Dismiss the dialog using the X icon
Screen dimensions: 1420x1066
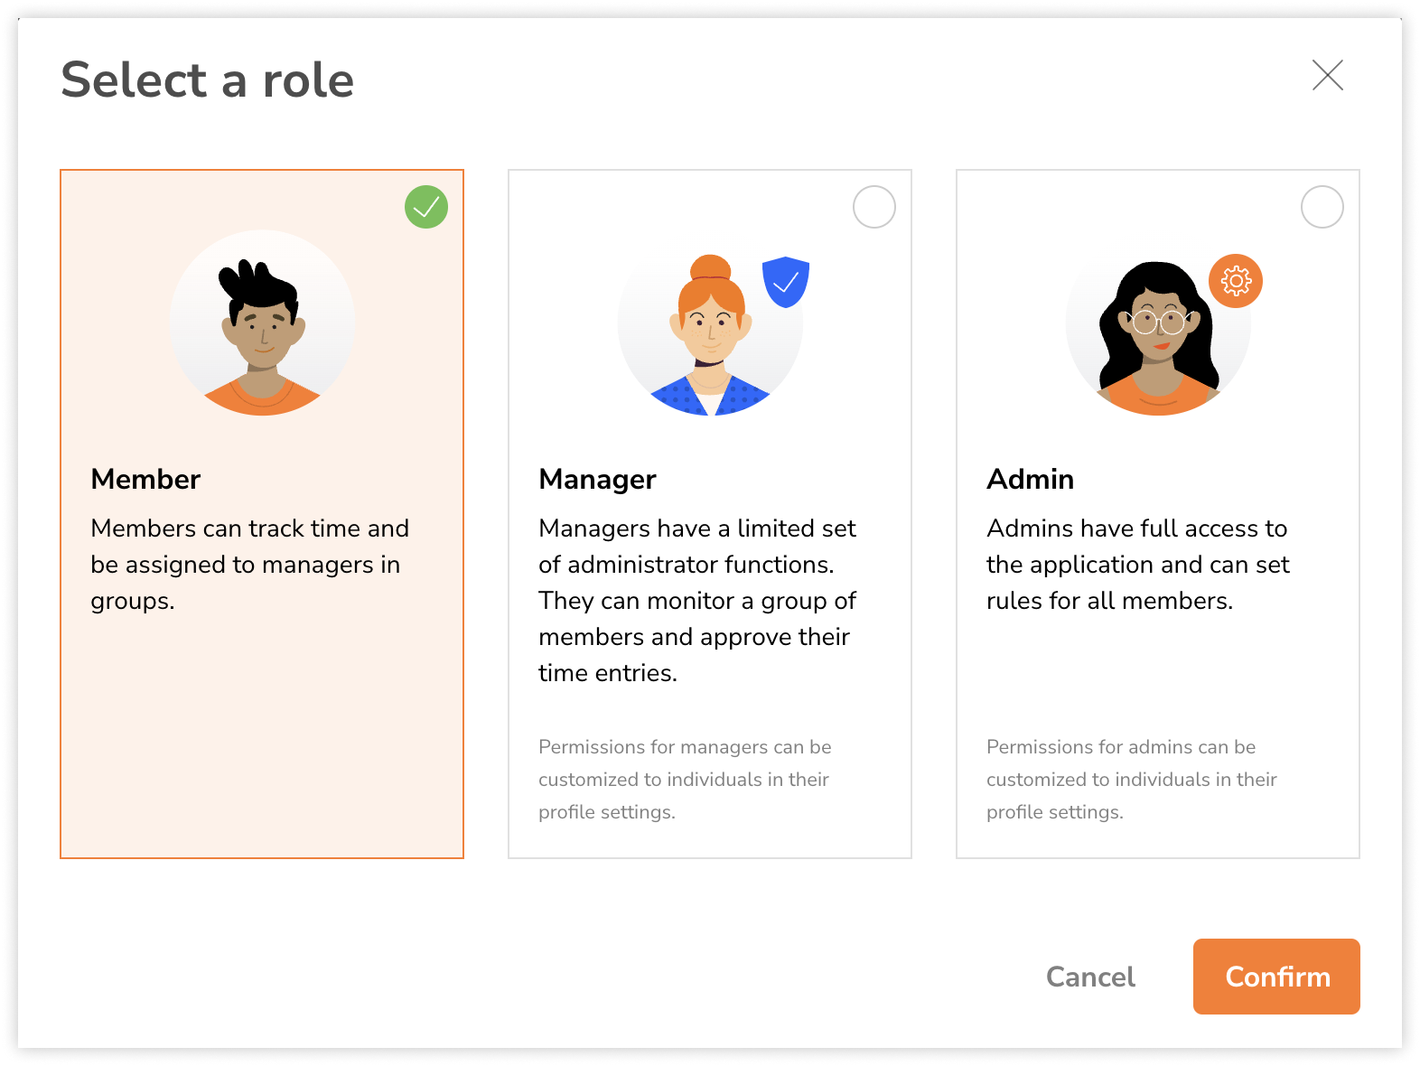coord(1328,77)
